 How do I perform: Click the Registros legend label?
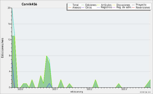pyautogui.click(x=106, y=7)
